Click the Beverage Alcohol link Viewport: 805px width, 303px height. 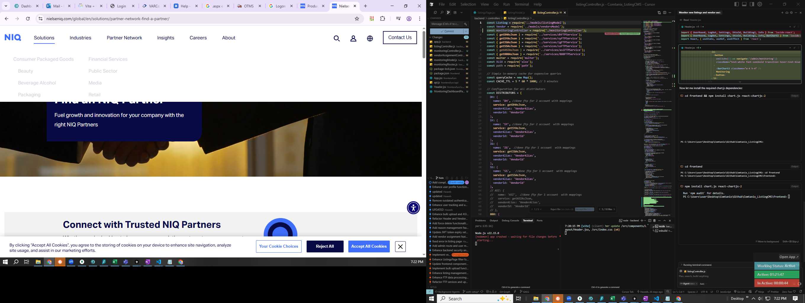[x=37, y=83]
